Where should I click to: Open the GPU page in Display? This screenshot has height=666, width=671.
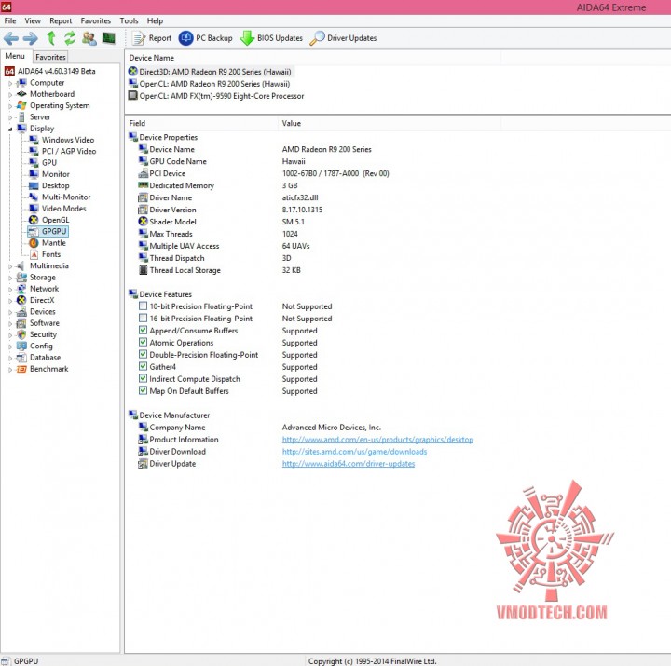pos(48,163)
